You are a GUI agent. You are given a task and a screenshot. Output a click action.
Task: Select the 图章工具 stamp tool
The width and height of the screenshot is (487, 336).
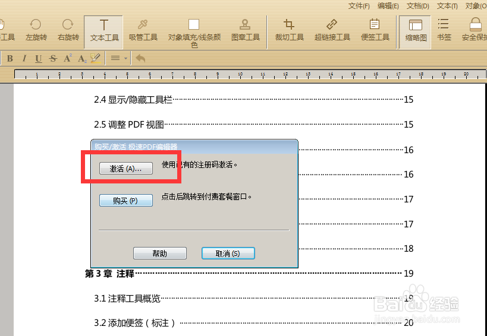tap(246, 30)
